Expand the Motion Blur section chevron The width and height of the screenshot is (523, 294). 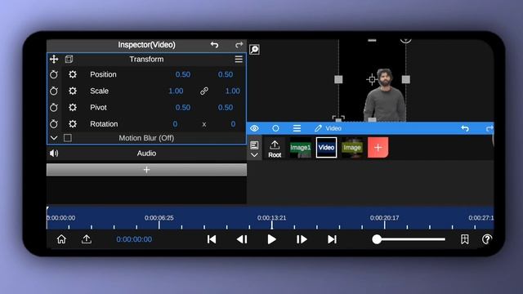coord(54,138)
